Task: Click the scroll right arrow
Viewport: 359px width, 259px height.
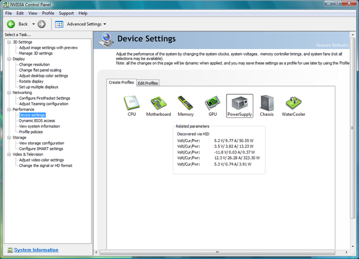Action: 347,252
